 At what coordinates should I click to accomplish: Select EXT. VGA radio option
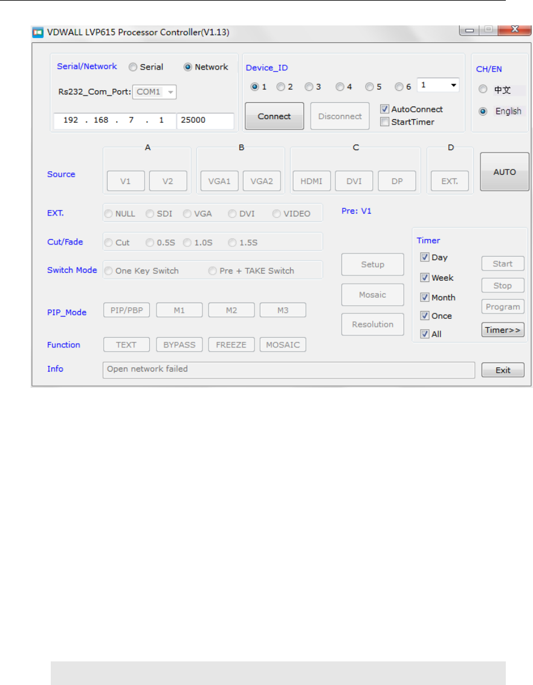187,214
